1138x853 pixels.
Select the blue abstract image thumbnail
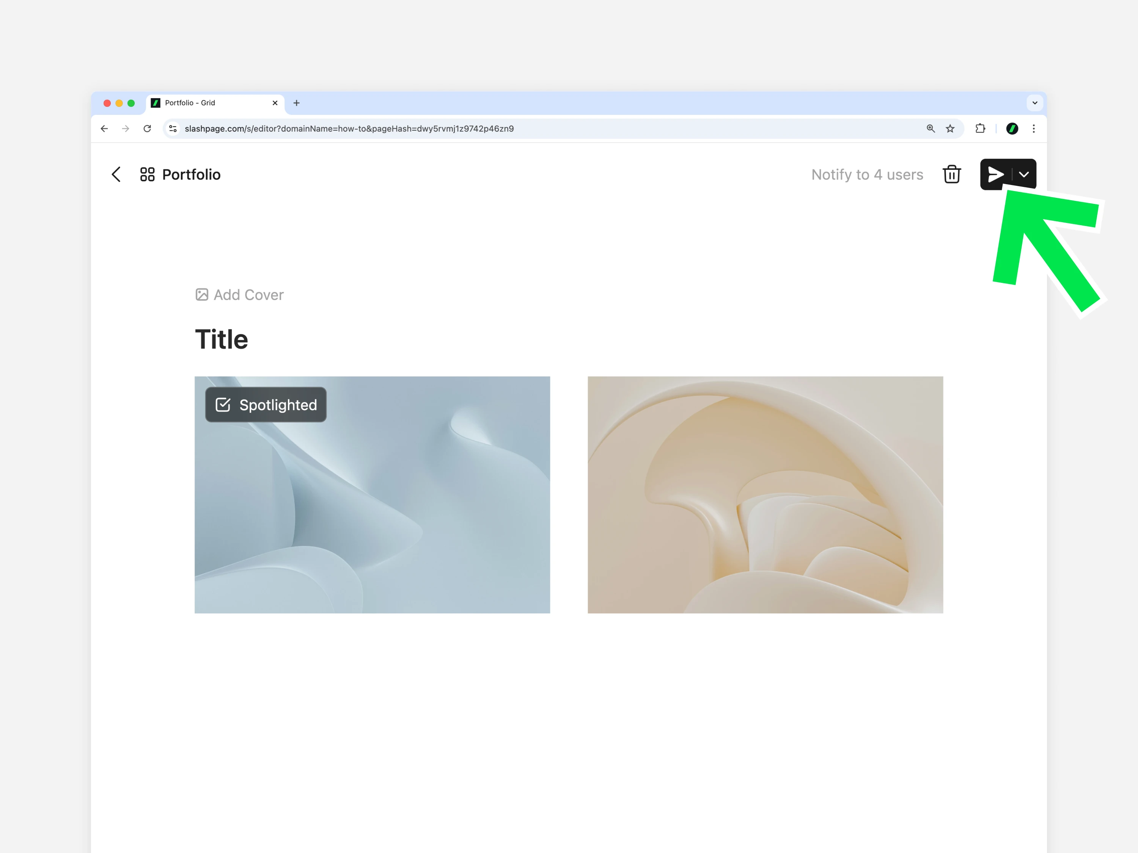coord(372,495)
